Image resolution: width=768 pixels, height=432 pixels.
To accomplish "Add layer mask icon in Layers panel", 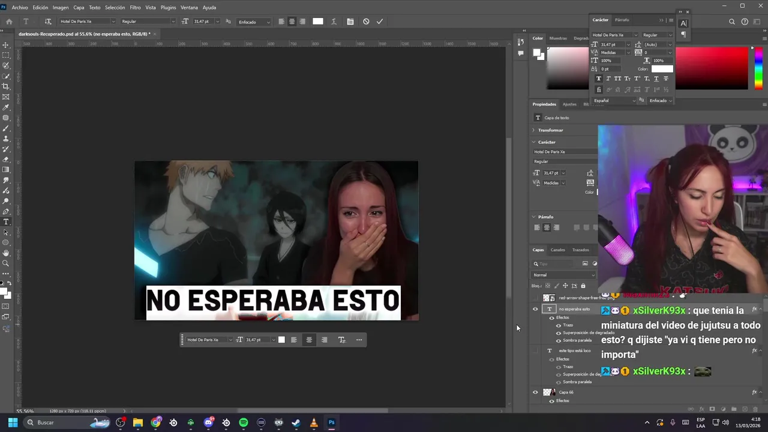I will coord(712,409).
